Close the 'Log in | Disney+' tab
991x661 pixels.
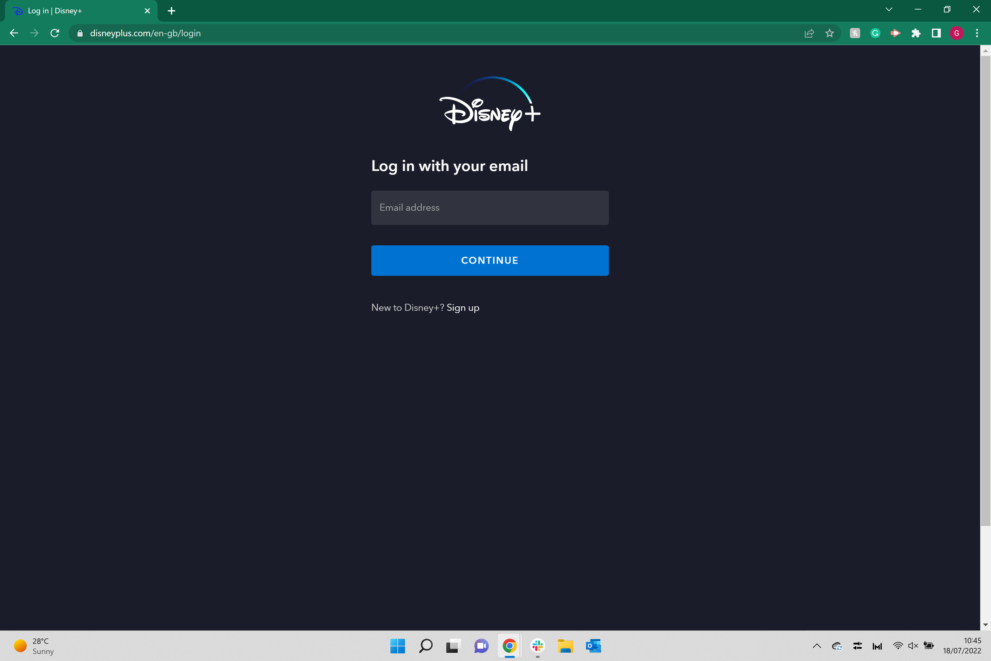pos(147,11)
